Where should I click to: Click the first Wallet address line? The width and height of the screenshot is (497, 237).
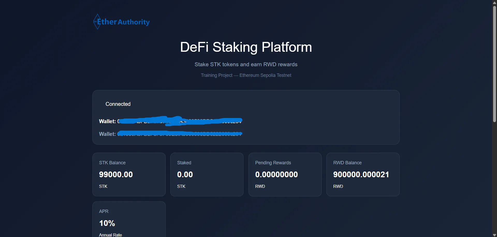tap(170, 121)
